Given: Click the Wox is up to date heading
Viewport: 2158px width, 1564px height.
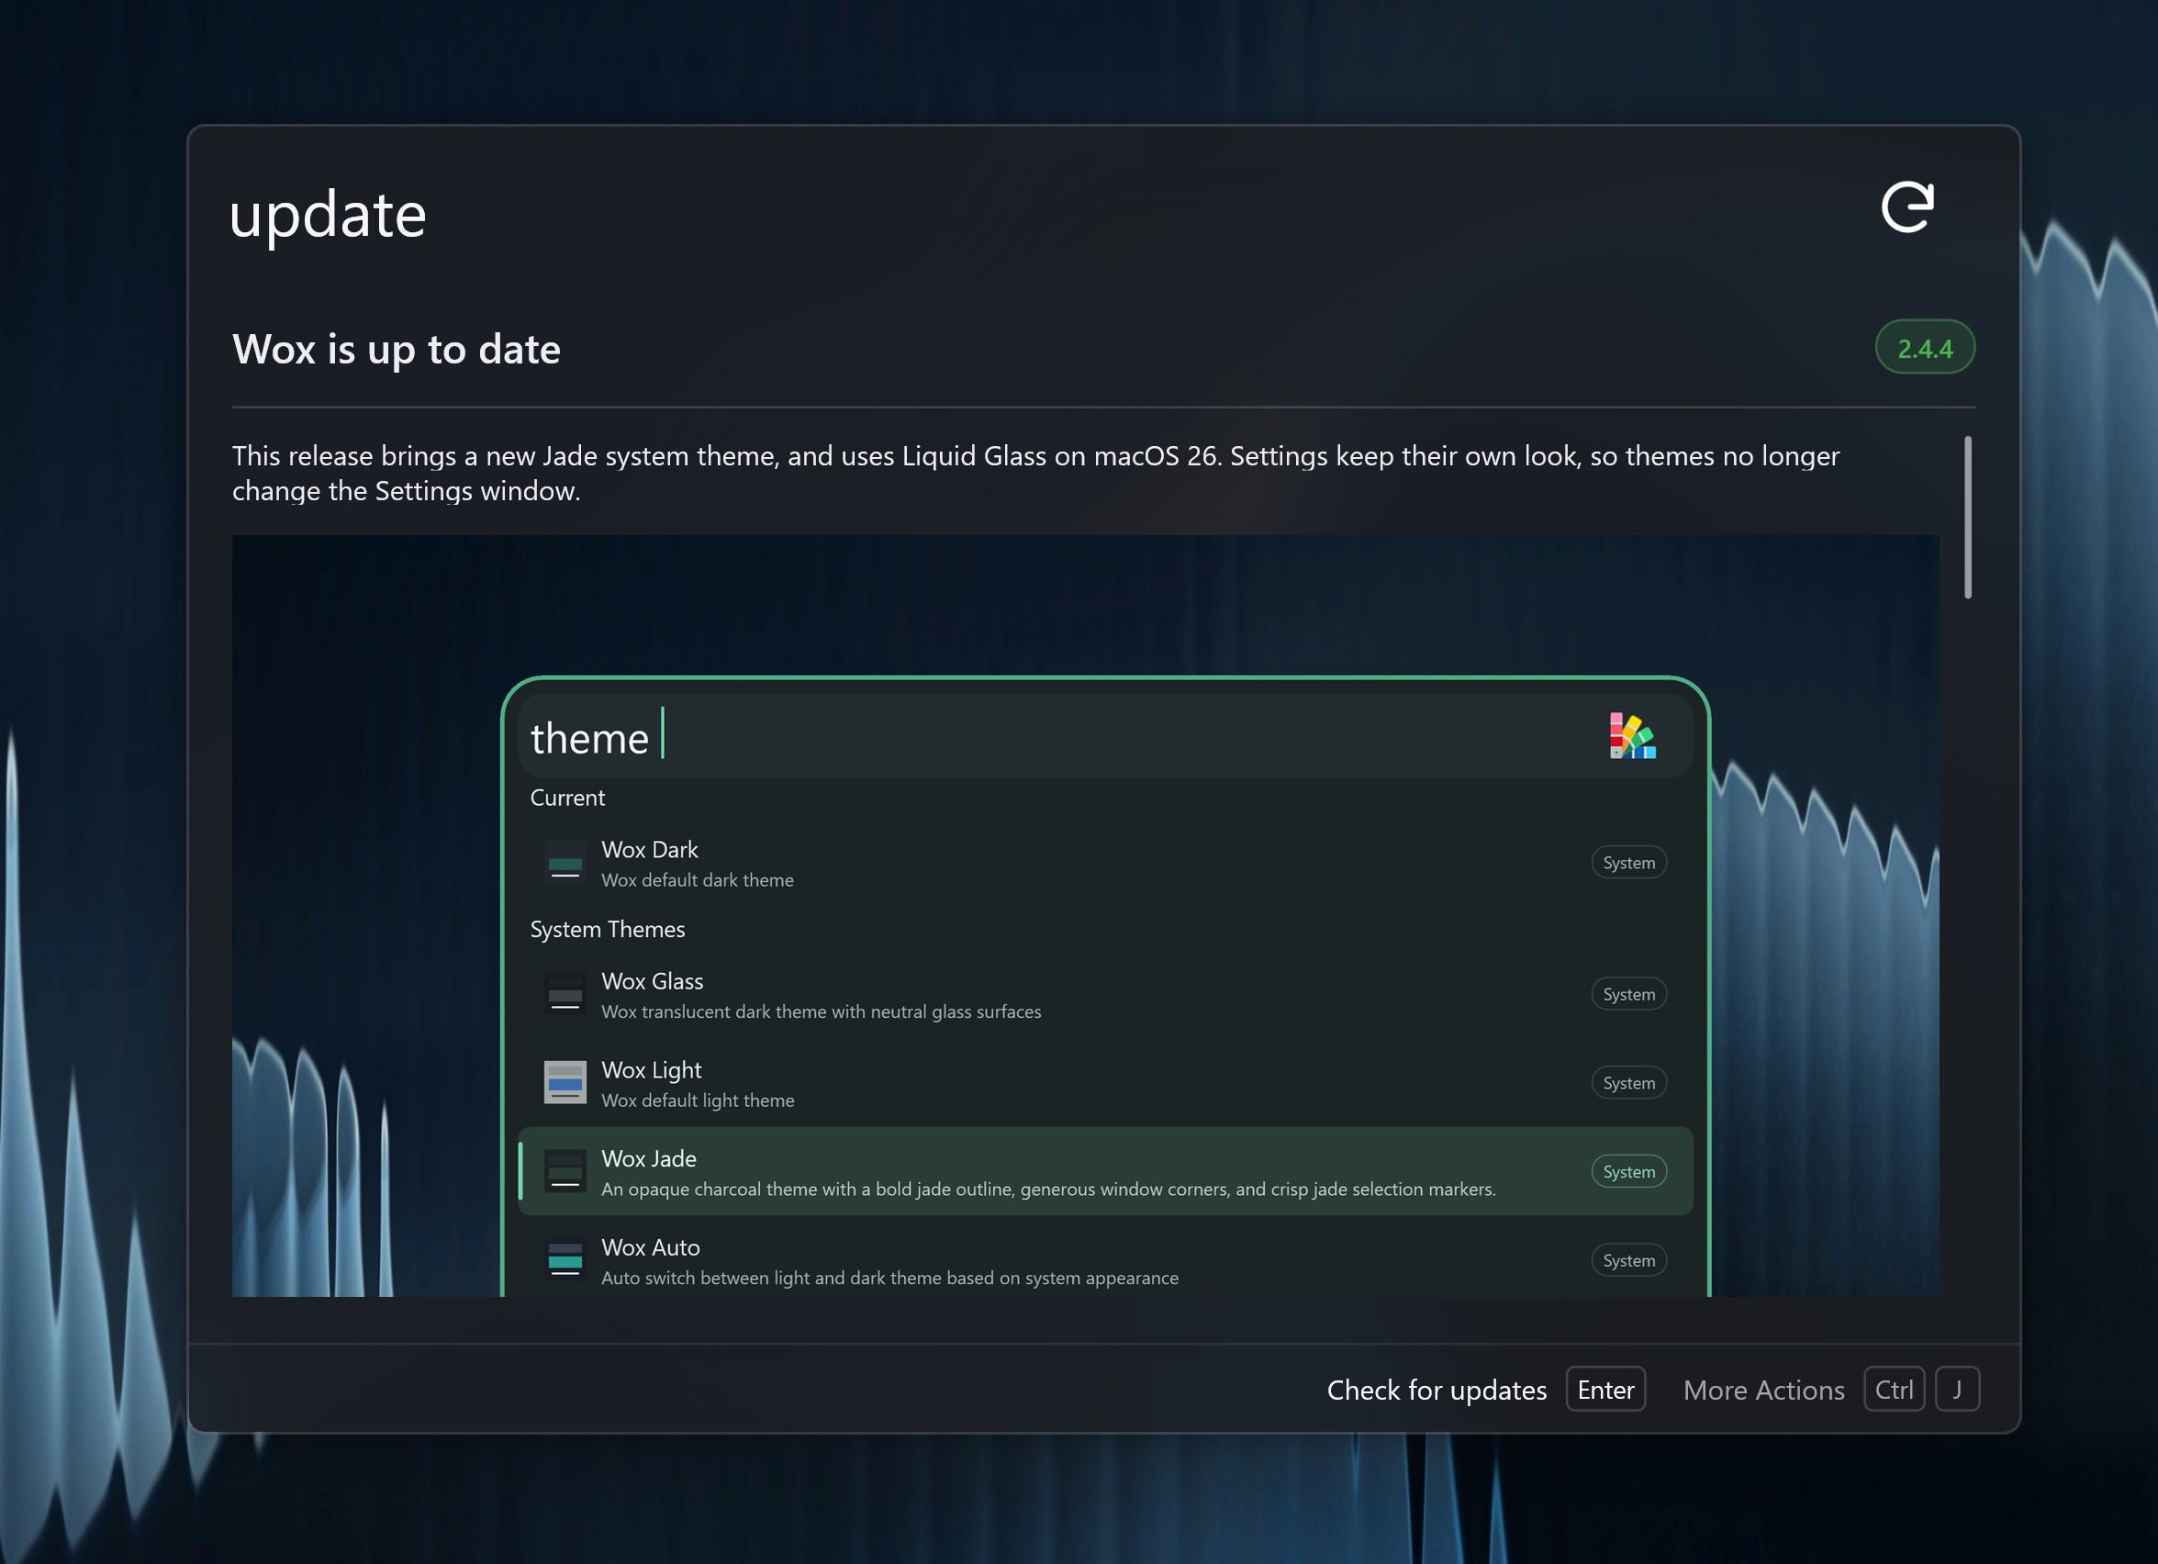Looking at the screenshot, I should coord(396,349).
